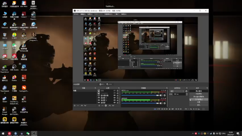The image size is (242, 136).
Task: Open the WeGame desktop icon
Action: pos(24,36)
